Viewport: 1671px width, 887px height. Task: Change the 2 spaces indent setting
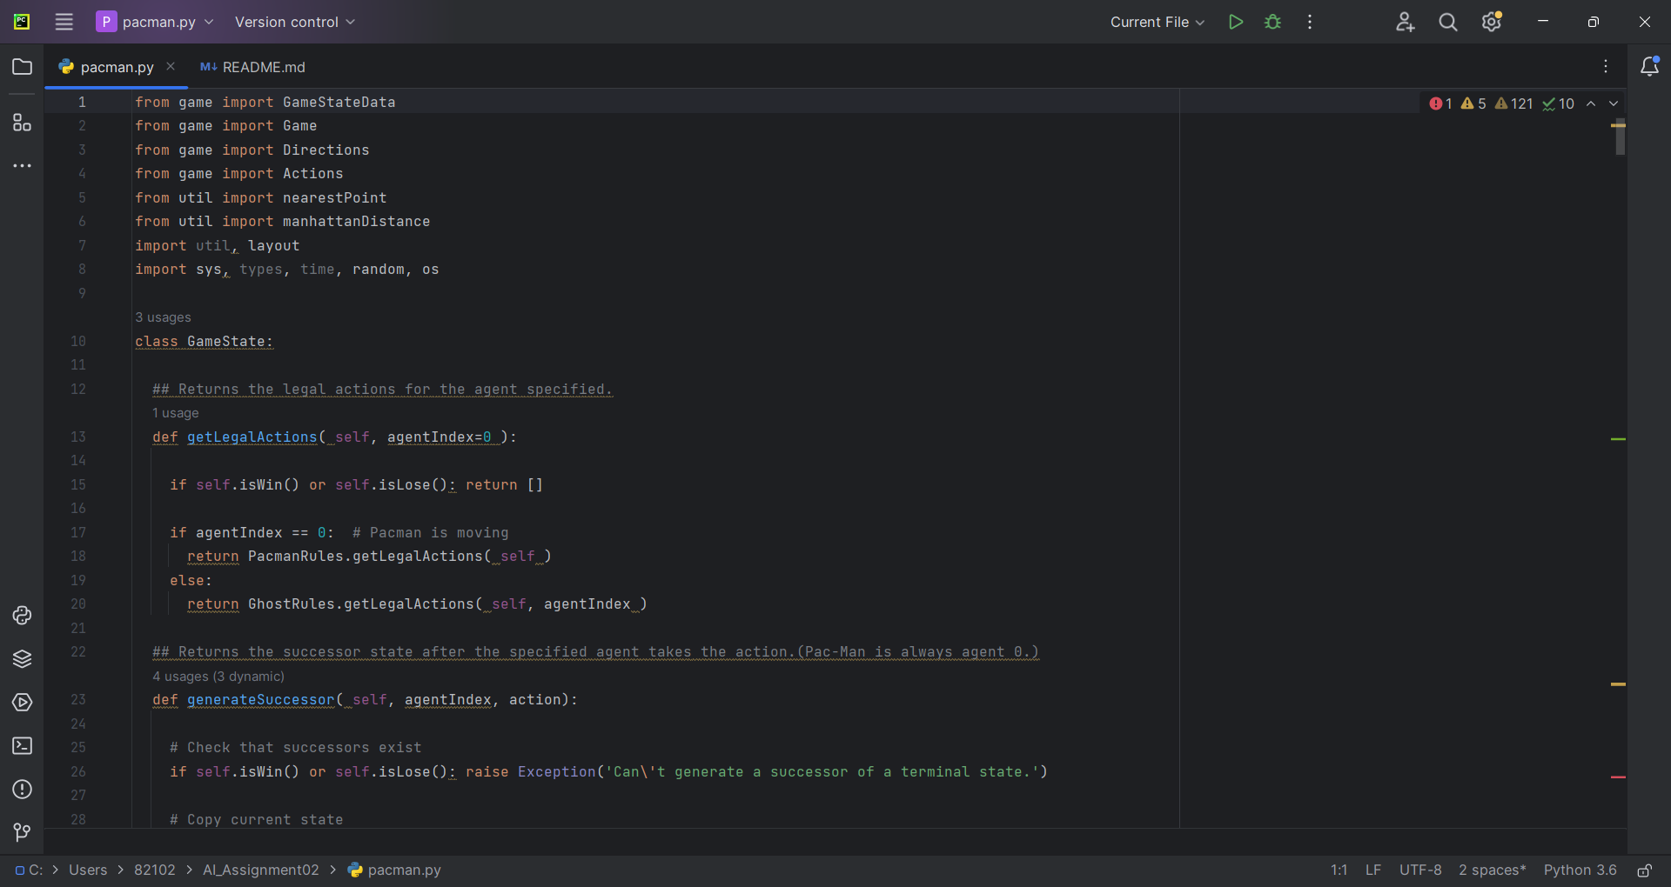point(1493,870)
